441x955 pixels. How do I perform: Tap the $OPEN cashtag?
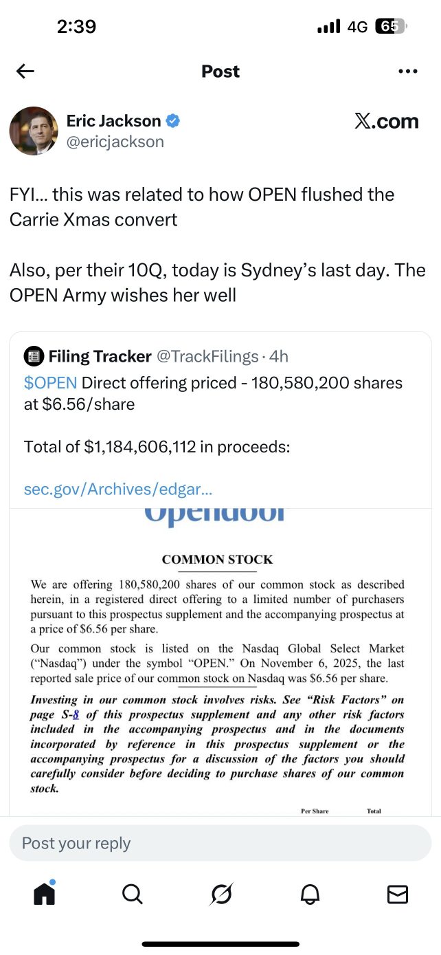[x=50, y=383]
